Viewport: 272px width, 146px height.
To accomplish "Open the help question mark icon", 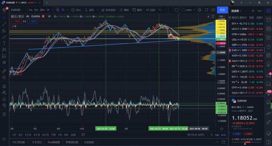I will [x=269, y=142].
